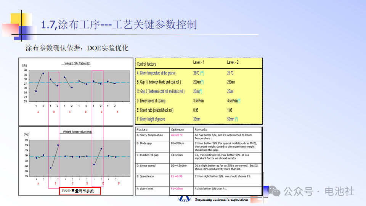Screen dimensions: 366x206
Task: Click "E: Speed ratio (coat roll/back roll)" label
Action: pyautogui.click(x=155, y=110)
